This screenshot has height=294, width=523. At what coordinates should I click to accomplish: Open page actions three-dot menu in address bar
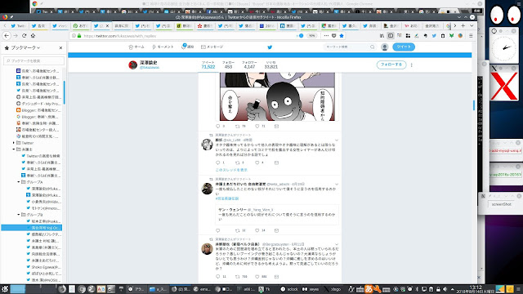pyautogui.click(x=326, y=36)
